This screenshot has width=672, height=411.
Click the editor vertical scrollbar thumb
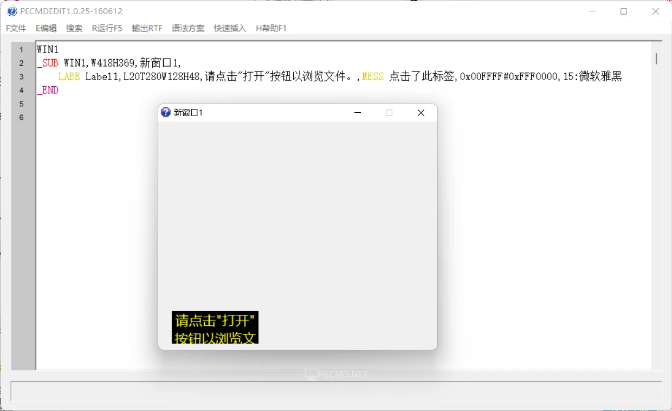pos(656,59)
